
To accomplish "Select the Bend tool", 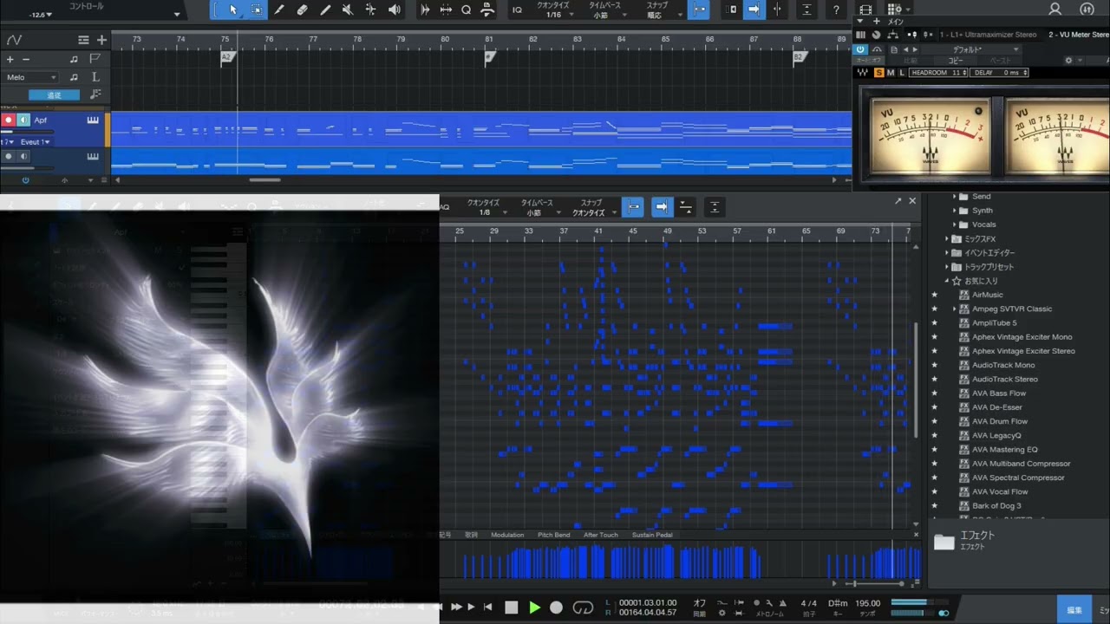I will point(370,10).
